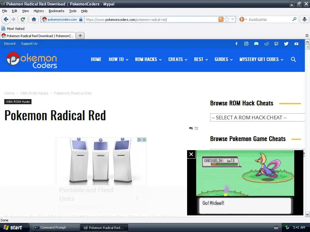Open the 72 comments link

(x=193, y=128)
